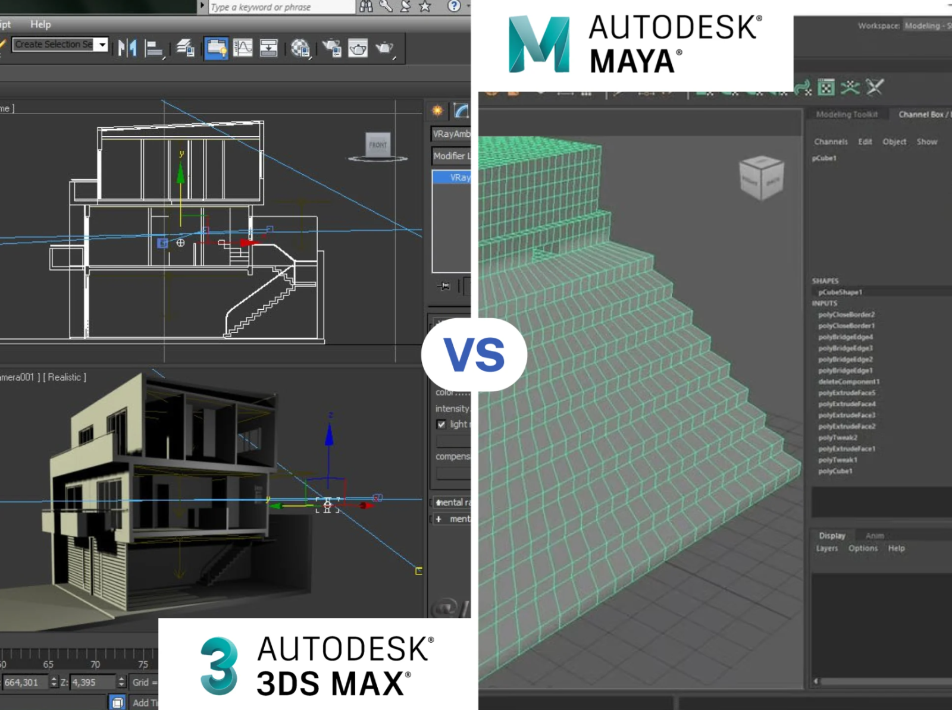
Task: Select the VRay modifier in the stack
Action: 452,177
